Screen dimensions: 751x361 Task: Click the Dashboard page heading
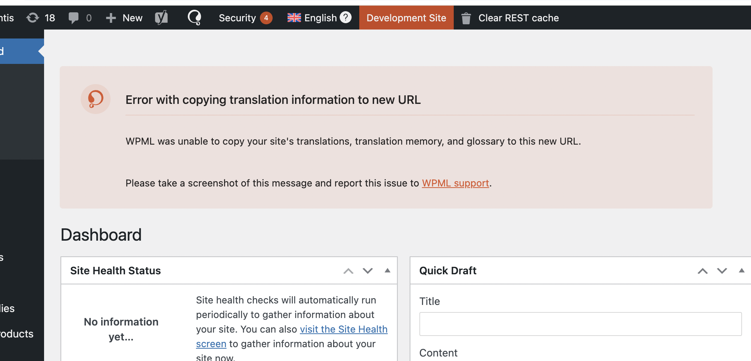101,235
